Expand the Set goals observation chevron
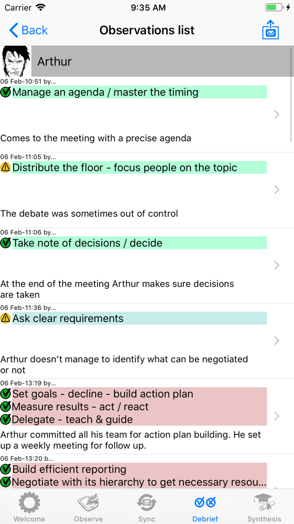Viewport: 294px width, 524px height. pyautogui.click(x=276, y=416)
